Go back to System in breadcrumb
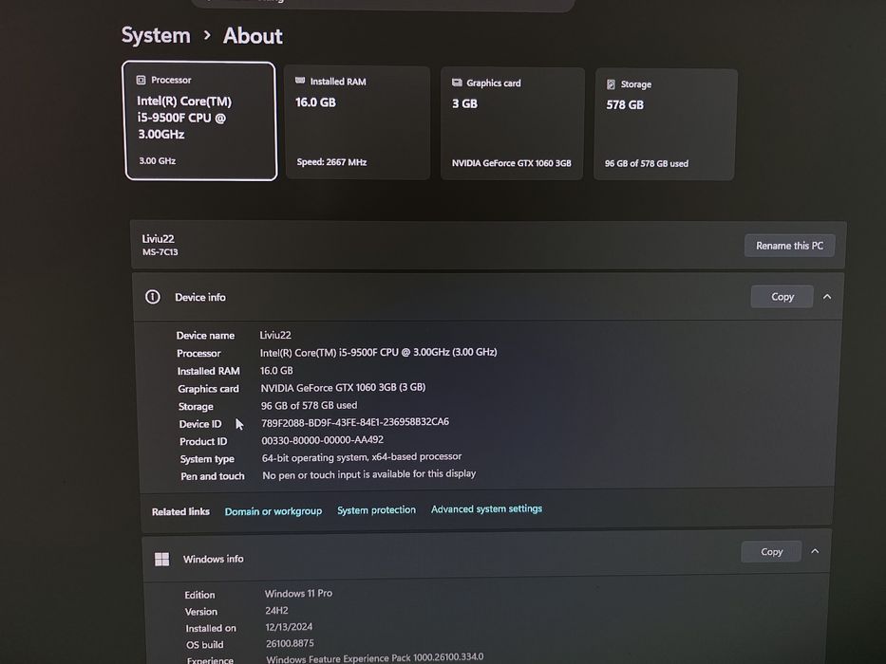Viewport: 886px width, 664px height. click(156, 35)
